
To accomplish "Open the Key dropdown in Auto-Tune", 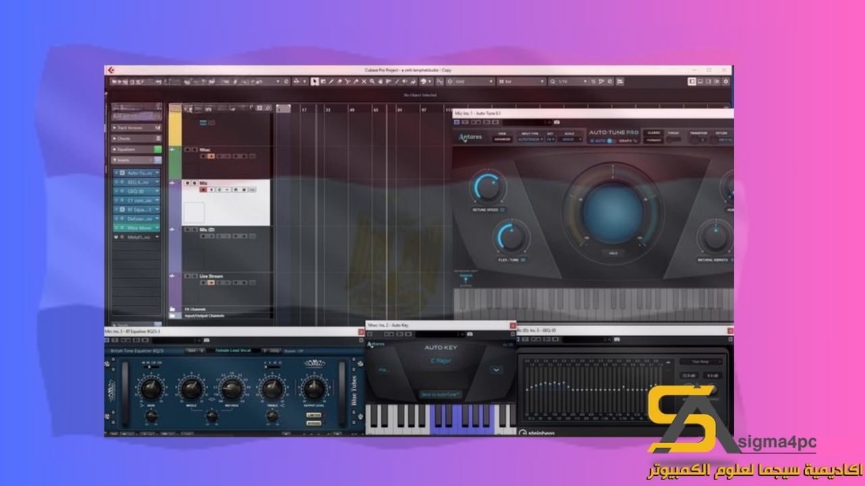I will click(x=550, y=139).
